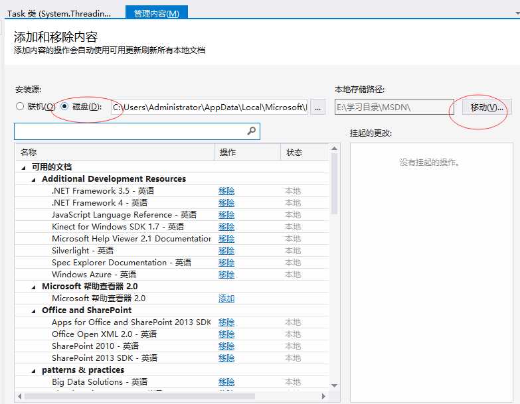Remove Apps for Office and SharePoint 2013 SDK

tap(226, 322)
